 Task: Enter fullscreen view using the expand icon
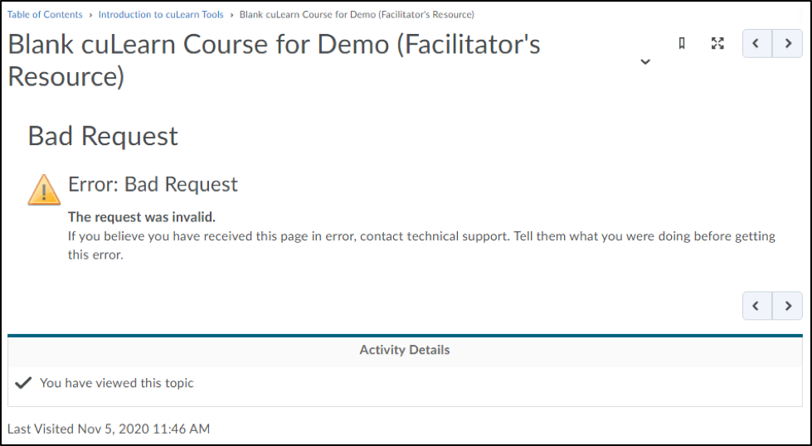coord(718,44)
